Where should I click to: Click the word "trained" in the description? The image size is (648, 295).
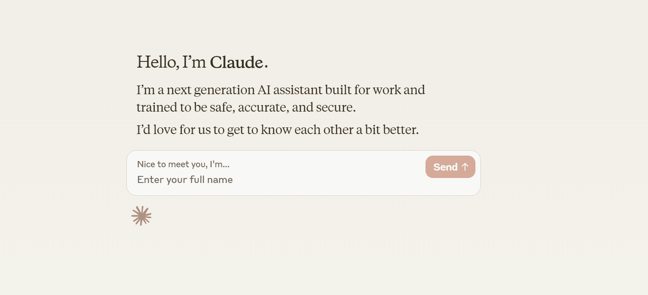[157, 108]
